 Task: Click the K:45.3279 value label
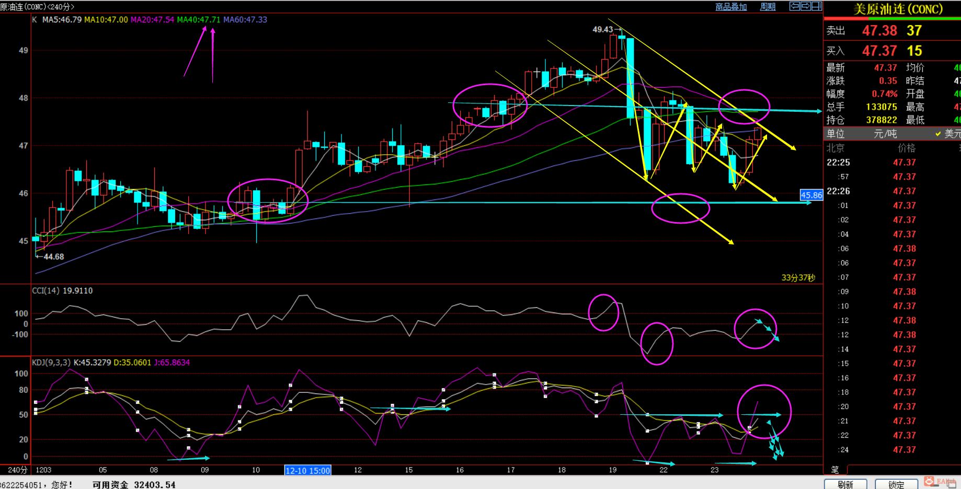tap(93, 363)
